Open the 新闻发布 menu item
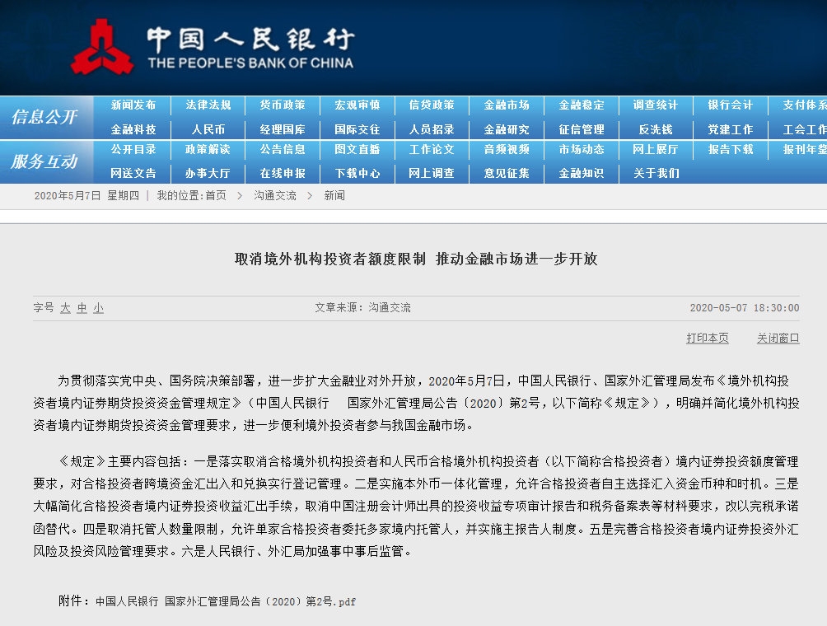 (x=133, y=105)
